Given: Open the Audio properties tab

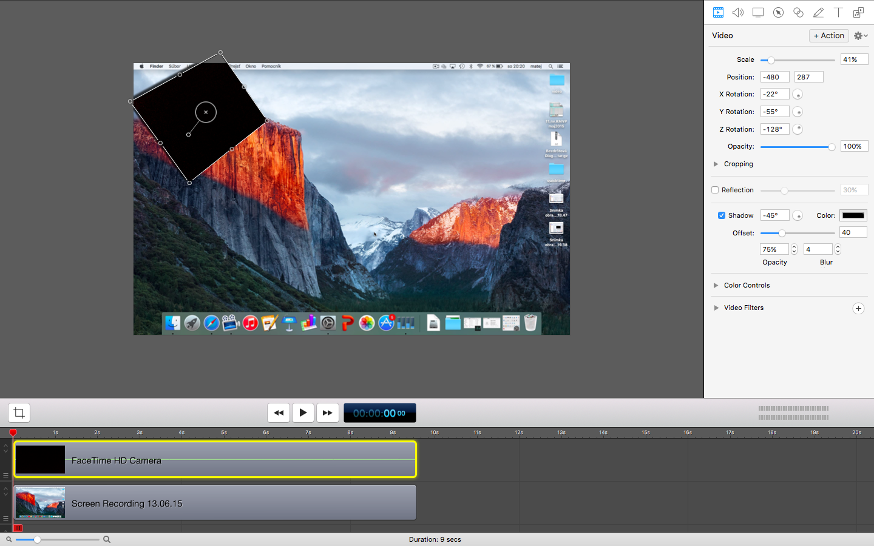Looking at the screenshot, I should click(x=738, y=12).
